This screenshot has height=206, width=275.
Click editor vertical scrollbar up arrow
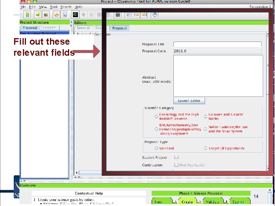point(267,34)
